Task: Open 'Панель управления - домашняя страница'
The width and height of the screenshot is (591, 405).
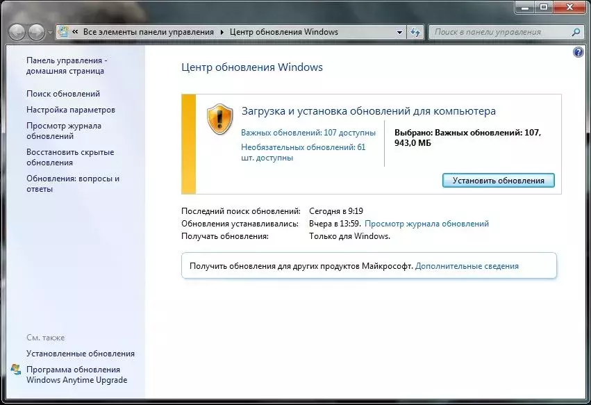Action: point(67,65)
